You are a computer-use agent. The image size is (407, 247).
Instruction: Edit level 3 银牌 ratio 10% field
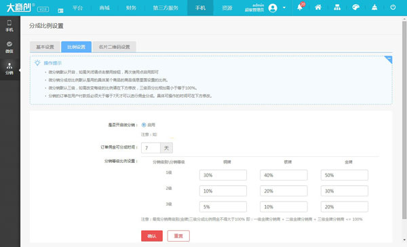284,207
